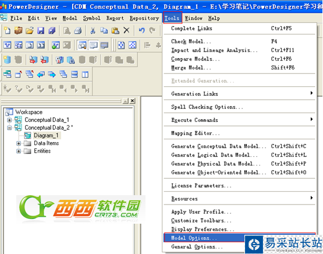Collapse the Conceptual Data_2 node
323x254 pixels.
[9, 128]
